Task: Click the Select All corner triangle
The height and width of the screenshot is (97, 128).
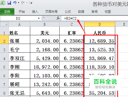Action: 4,24
